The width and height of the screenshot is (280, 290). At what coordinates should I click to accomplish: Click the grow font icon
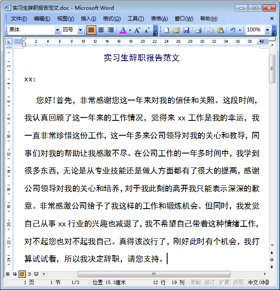coord(137,30)
